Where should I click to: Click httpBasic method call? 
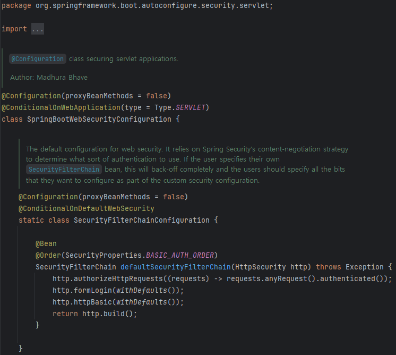[x=93, y=302]
